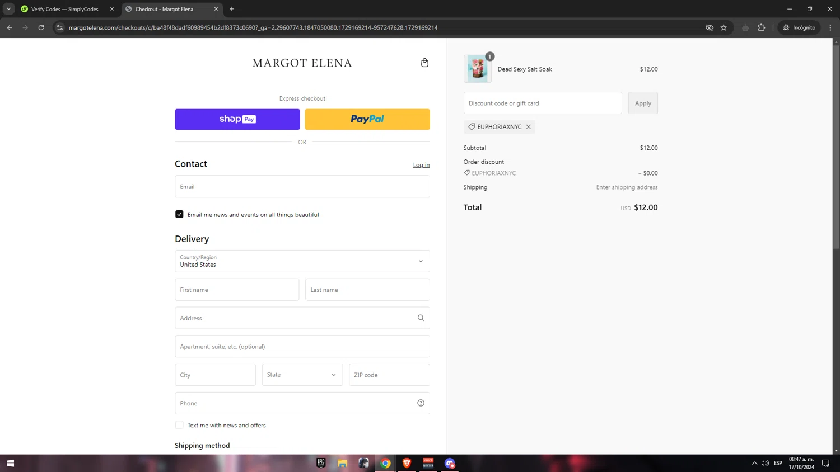840x472 pixels.
Task: Open the Extensions puzzle icon
Action: point(762,27)
